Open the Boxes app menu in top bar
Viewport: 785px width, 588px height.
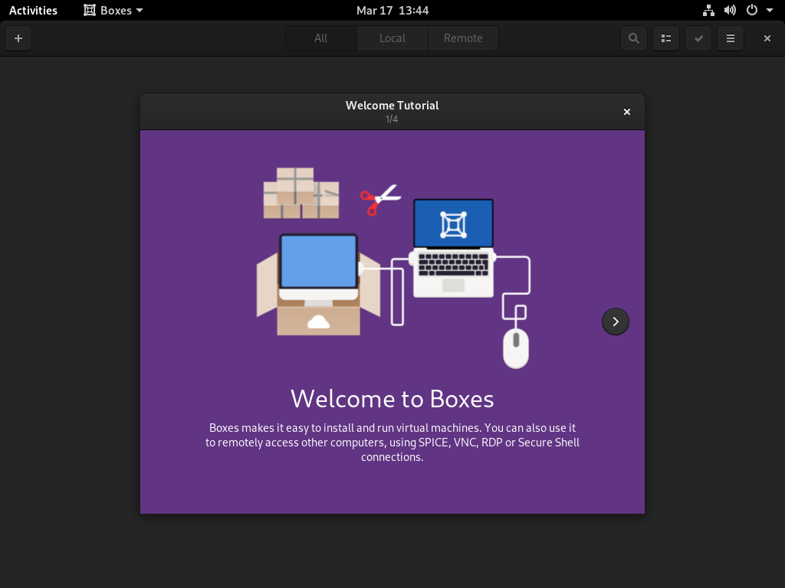(113, 11)
